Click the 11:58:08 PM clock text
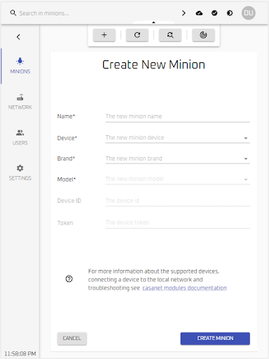Screen dimensions: 269x359 coord(20,353)
